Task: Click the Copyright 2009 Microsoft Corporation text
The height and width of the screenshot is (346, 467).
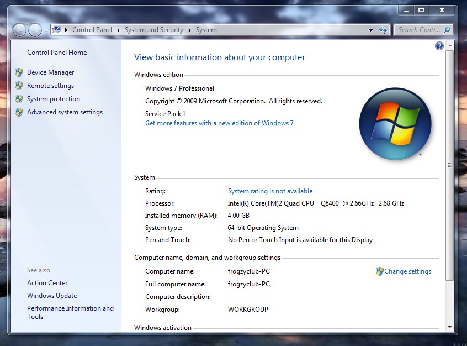Action: click(x=233, y=101)
